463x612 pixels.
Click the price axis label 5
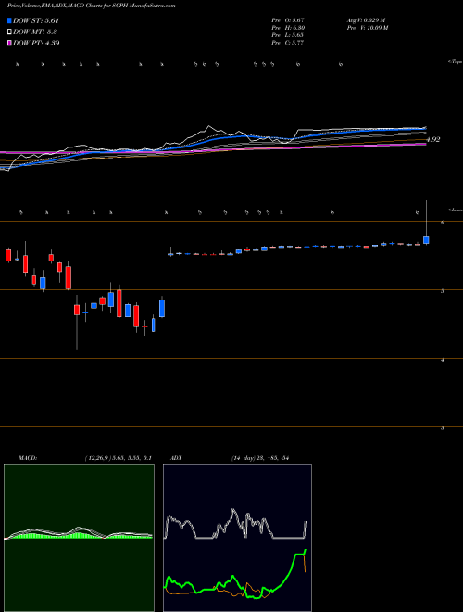click(443, 291)
